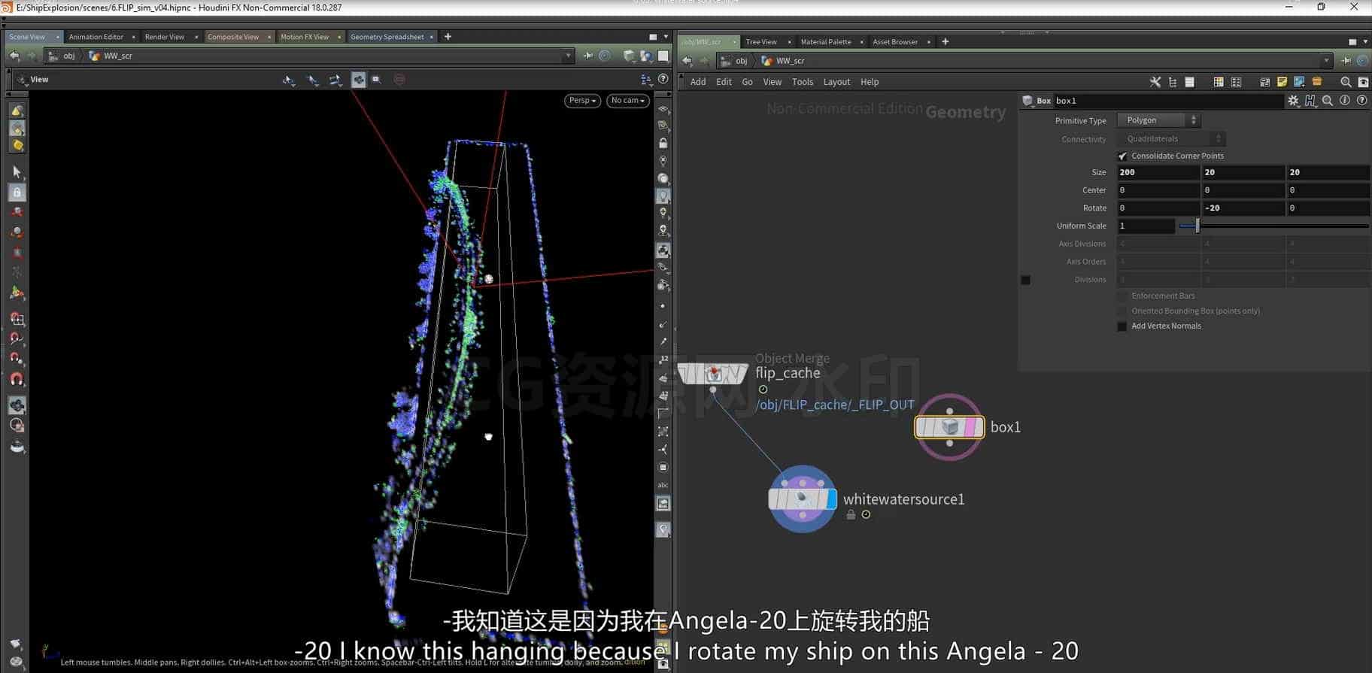The height and width of the screenshot is (673, 1372).
Task: Click the Rotate Y field showing -20
Action: point(1243,208)
